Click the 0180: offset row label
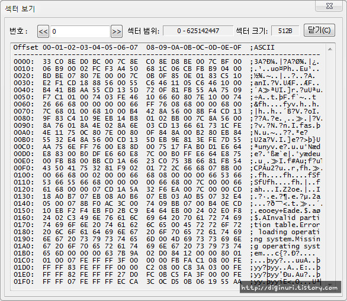Screen dimensions: 347x301 pos(24,232)
